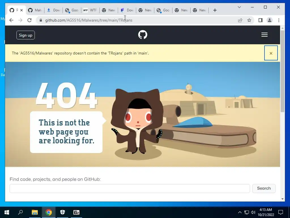Switch to the second 'Goo' tab
The width and height of the screenshot is (290, 218).
(x=163, y=10)
